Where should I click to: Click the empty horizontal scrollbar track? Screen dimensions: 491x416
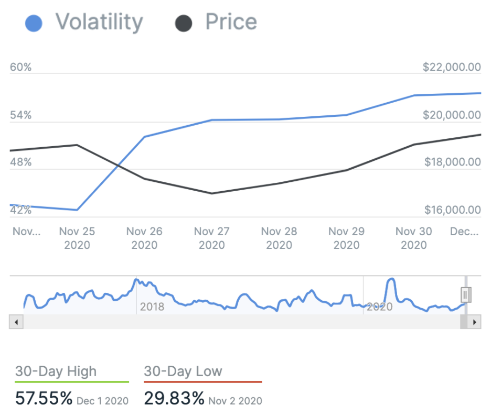coord(236,322)
